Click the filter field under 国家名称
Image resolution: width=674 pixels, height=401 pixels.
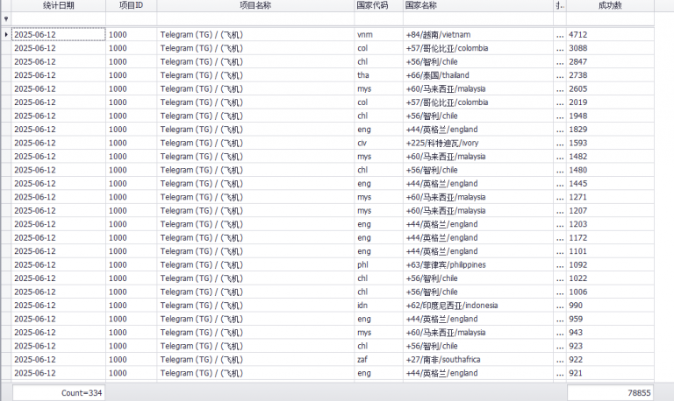(478, 19)
